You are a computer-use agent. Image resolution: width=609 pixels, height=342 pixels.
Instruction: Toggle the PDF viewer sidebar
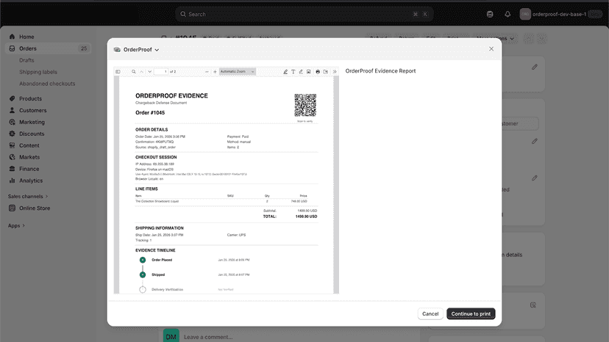tap(118, 72)
